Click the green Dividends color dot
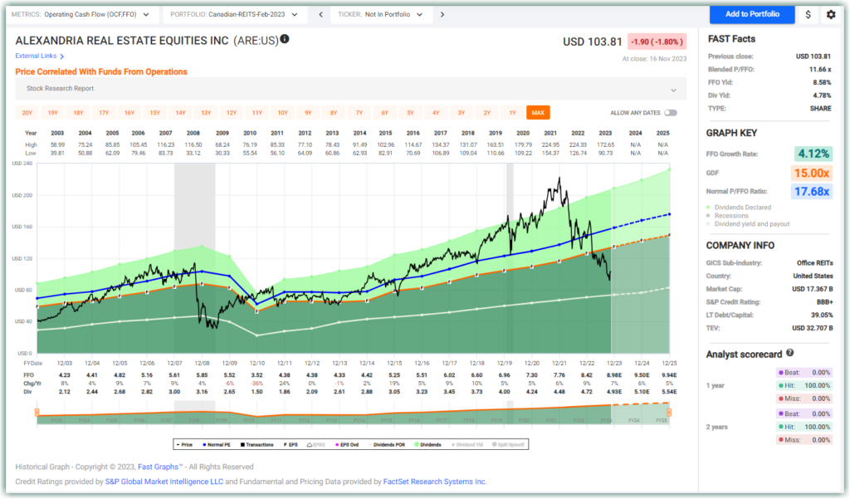Image resolution: width=850 pixels, height=499 pixels. (x=418, y=445)
